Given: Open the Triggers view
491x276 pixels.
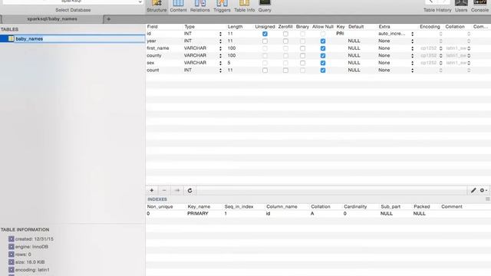Looking at the screenshot, I should pyautogui.click(x=222, y=6).
